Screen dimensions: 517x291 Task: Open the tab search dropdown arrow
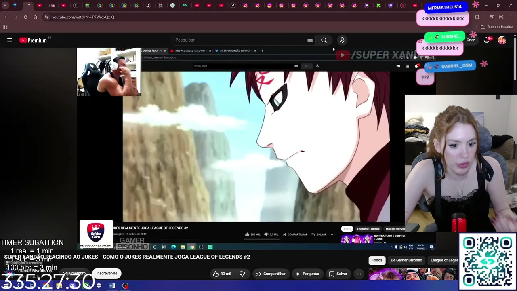[x=5, y=5]
